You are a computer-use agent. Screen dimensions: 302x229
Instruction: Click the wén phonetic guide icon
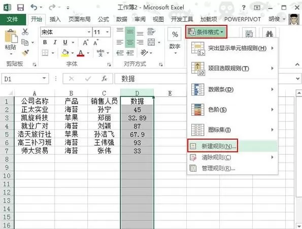point(100,53)
